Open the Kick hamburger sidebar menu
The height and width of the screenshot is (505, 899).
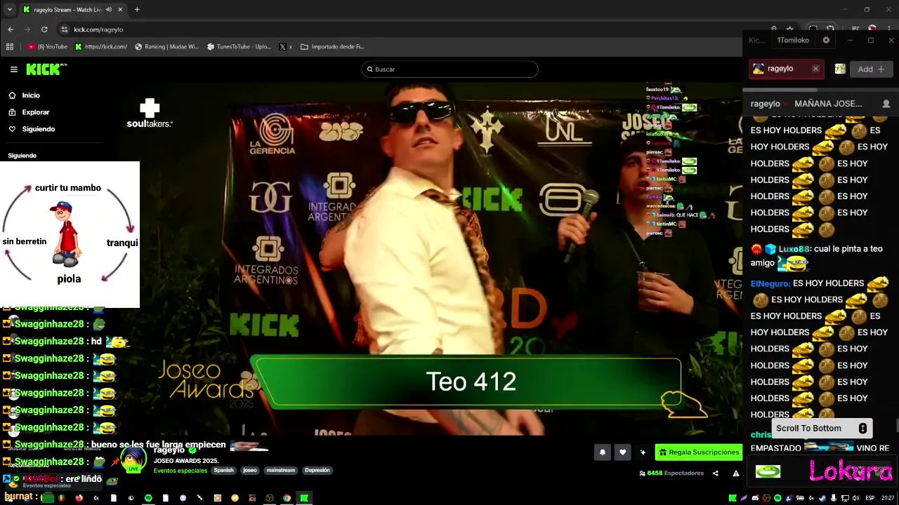coord(13,69)
